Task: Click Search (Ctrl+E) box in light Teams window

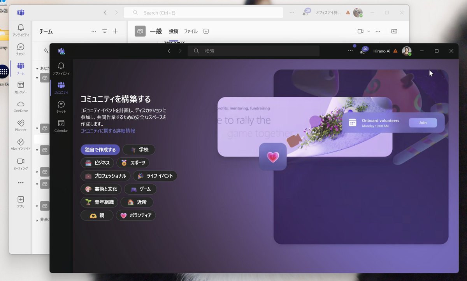Action: click(204, 13)
